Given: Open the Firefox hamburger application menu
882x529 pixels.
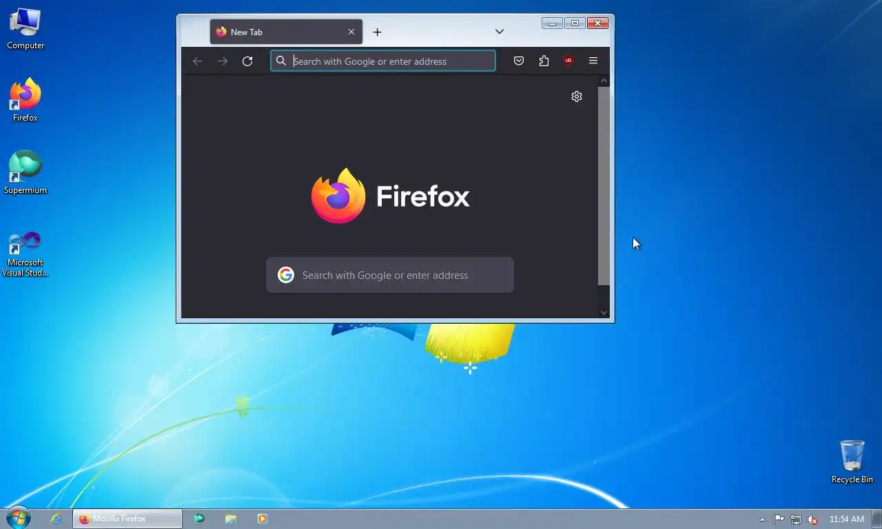Looking at the screenshot, I should tap(593, 61).
